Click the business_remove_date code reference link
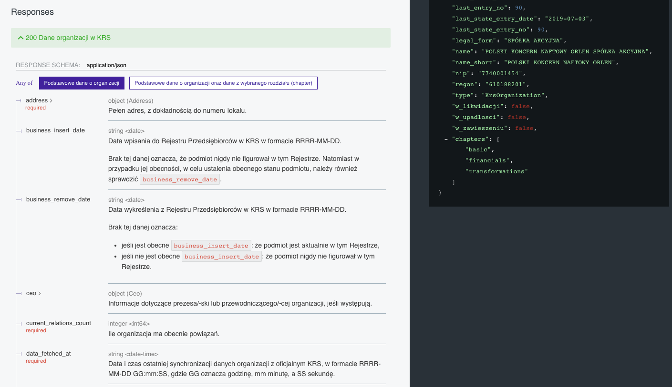 (179, 179)
